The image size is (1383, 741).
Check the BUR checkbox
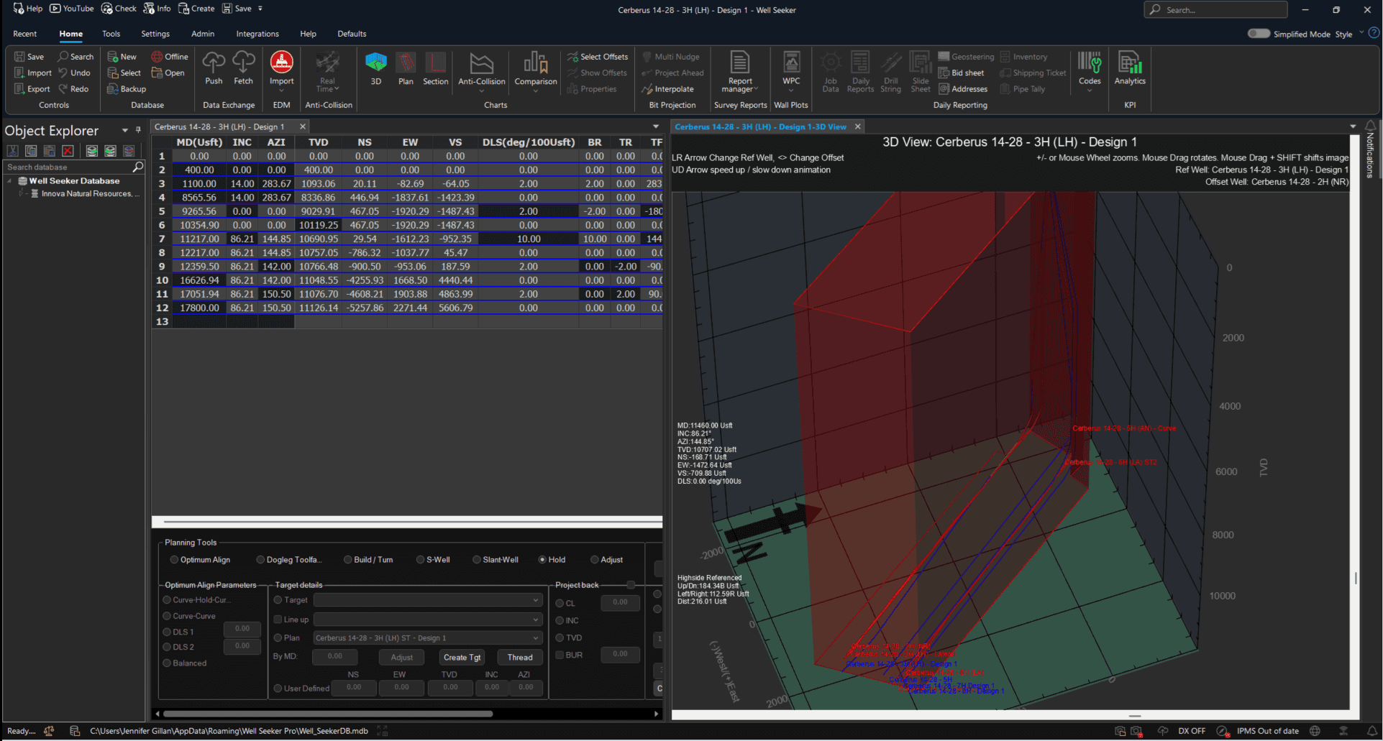pos(560,655)
